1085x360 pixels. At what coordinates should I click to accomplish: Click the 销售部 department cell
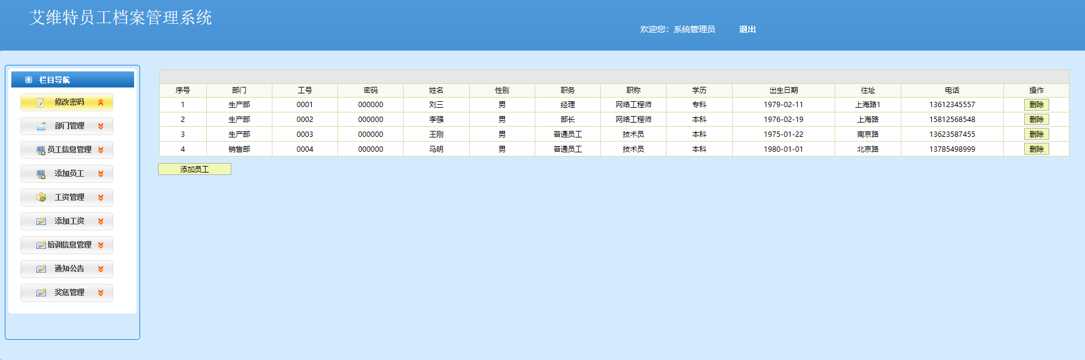[x=239, y=149]
